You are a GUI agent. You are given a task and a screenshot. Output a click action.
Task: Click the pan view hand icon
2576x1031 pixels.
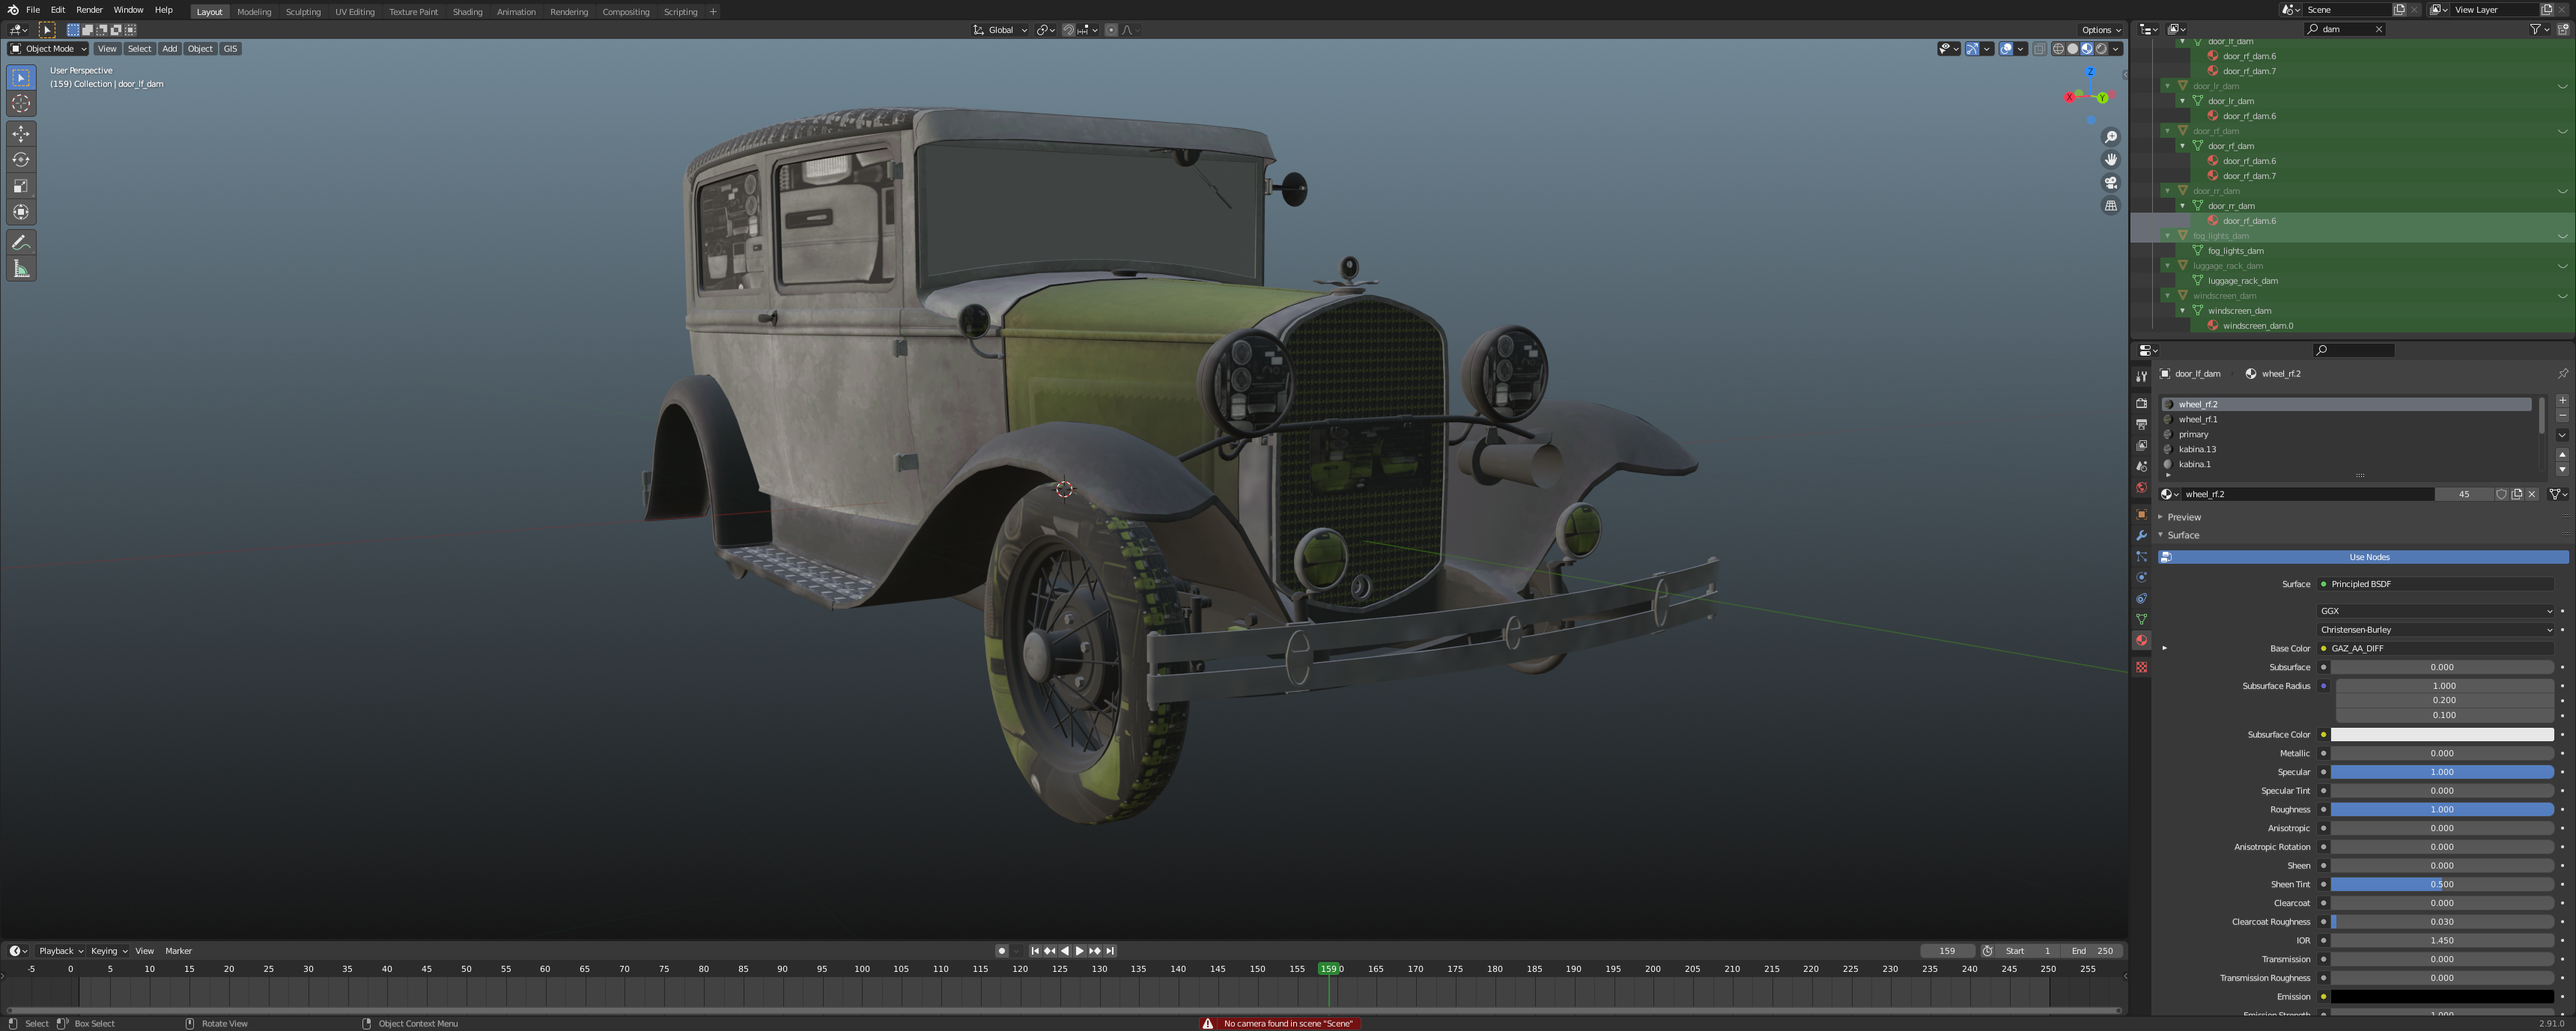pos(2111,160)
